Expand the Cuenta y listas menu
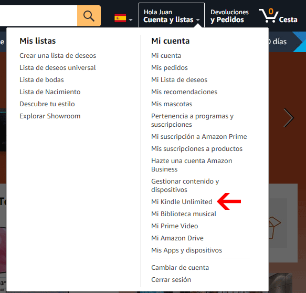The width and height of the screenshot is (306, 293). 172,16
